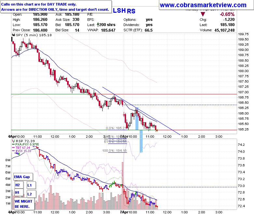Click the Open value 185.900
Screen dimensions: 254x215
40,14
